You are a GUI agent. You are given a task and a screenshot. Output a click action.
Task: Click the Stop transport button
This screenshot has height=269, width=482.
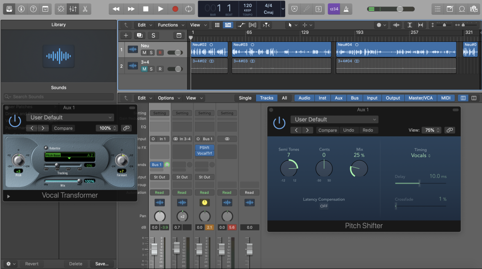[146, 9]
